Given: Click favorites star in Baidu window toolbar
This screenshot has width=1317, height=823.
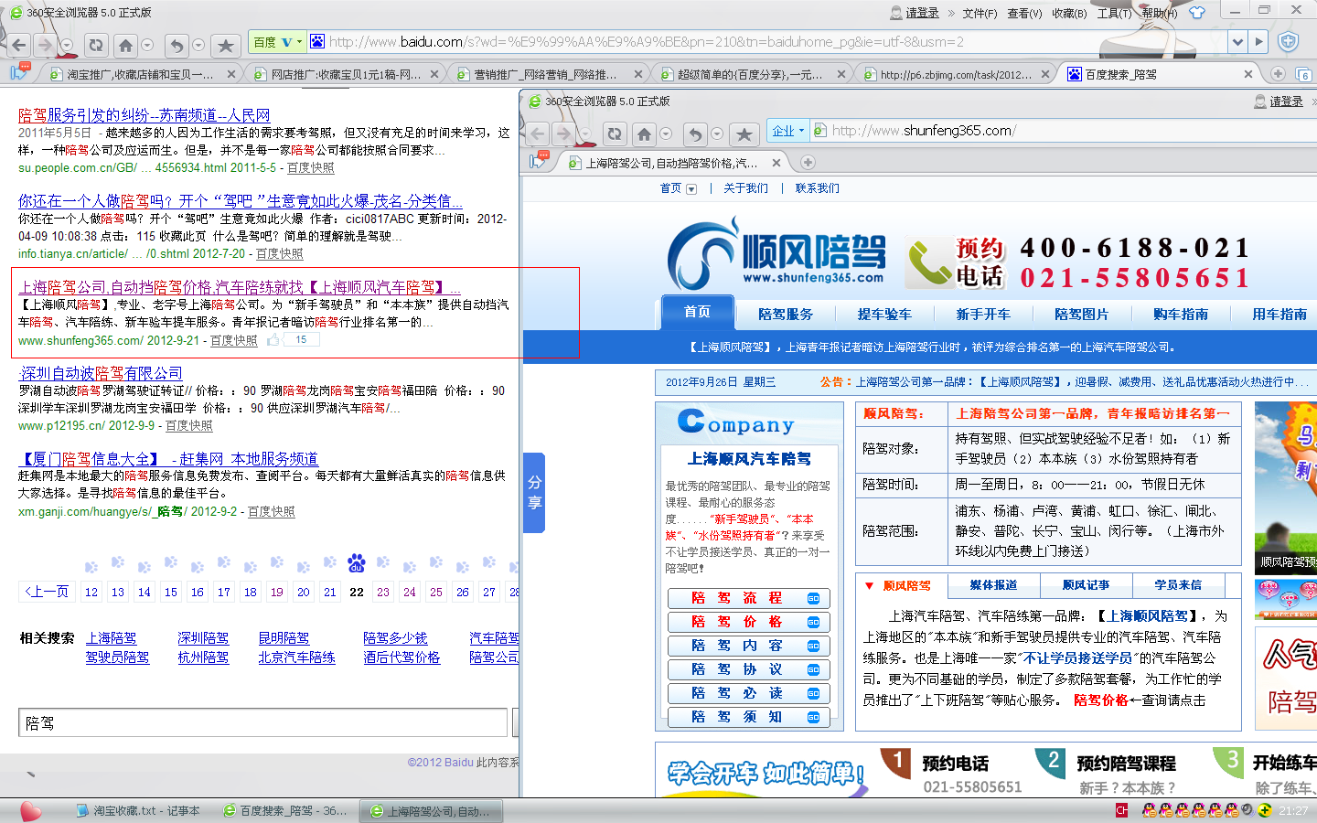Looking at the screenshot, I should [x=226, y=44].
